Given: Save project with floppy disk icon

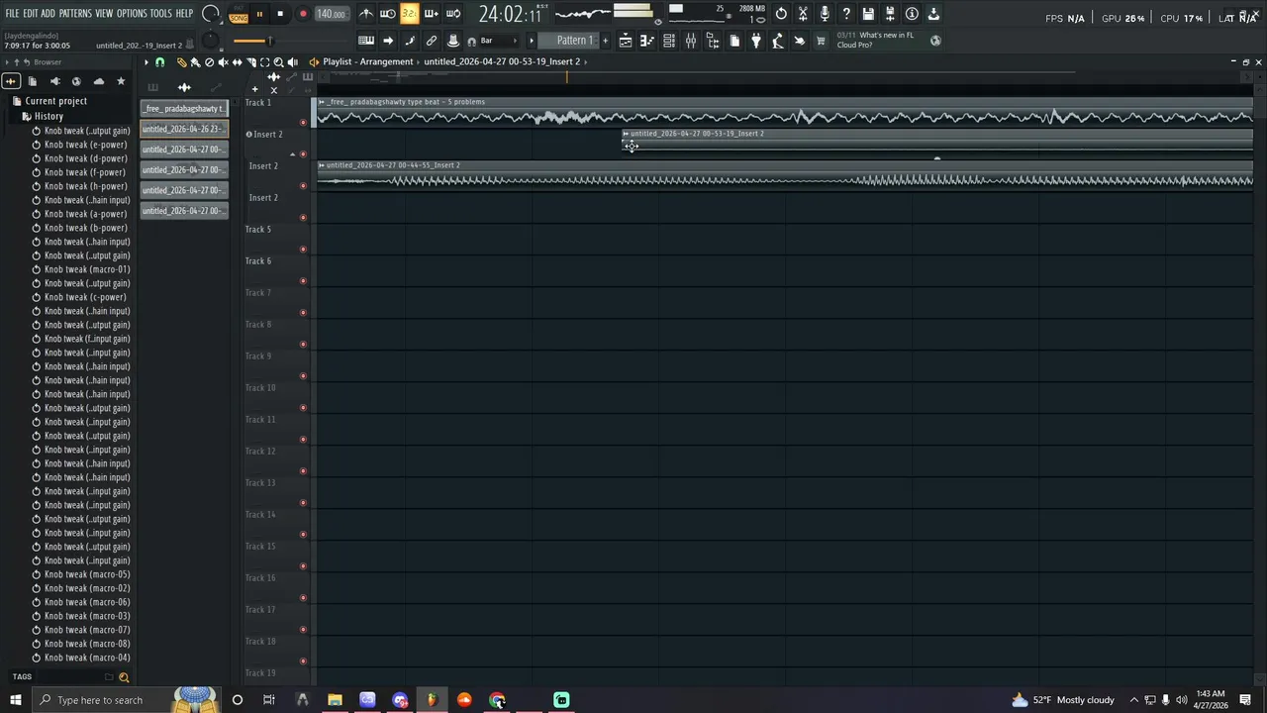Looking at the screenshot, I should tap(868, 14).
